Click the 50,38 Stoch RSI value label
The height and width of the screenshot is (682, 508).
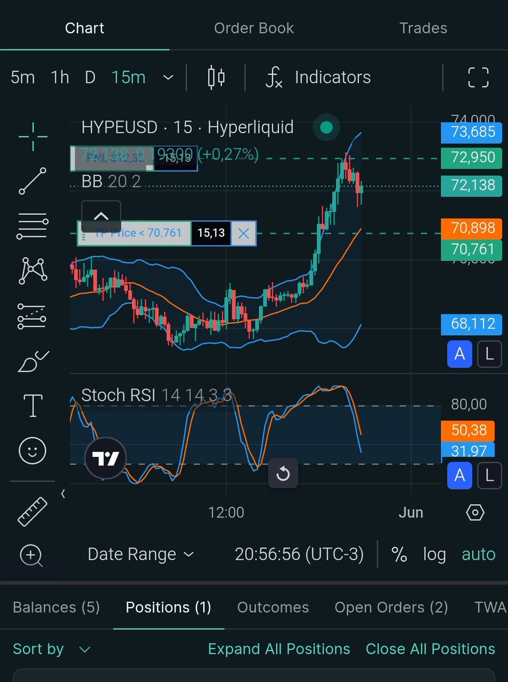click(x=468, y=431)
